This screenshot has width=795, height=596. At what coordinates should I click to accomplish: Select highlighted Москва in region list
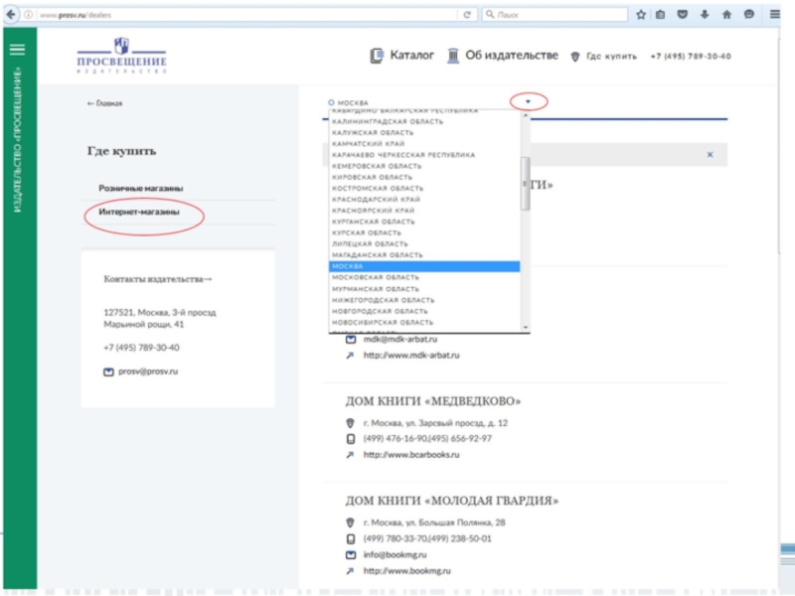pyautogui.click(x=424, y=266)
